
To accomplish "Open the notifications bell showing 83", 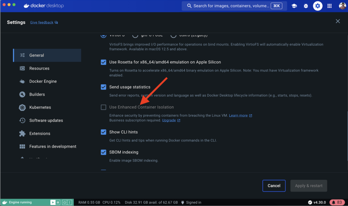I will (337, 202).
